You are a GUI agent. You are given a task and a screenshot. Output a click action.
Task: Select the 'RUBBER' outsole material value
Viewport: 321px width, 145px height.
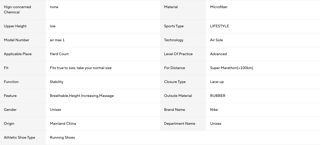click(x=218, y=96)
